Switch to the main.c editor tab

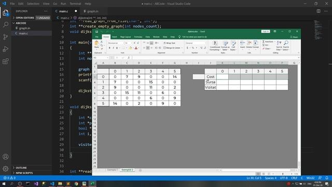[x=63, y=11]
